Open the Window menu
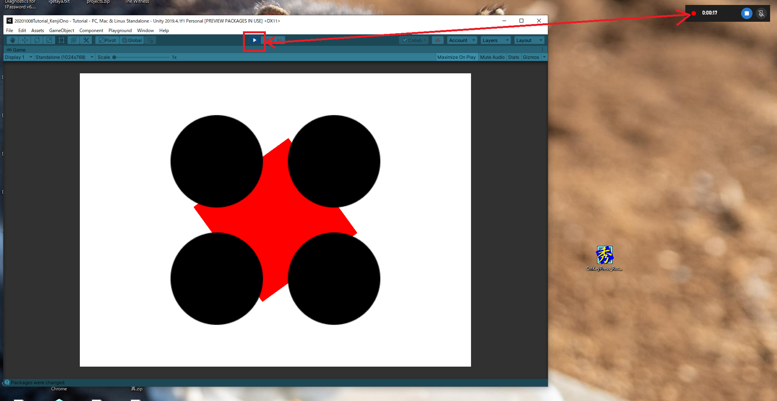 pos(145,31)
